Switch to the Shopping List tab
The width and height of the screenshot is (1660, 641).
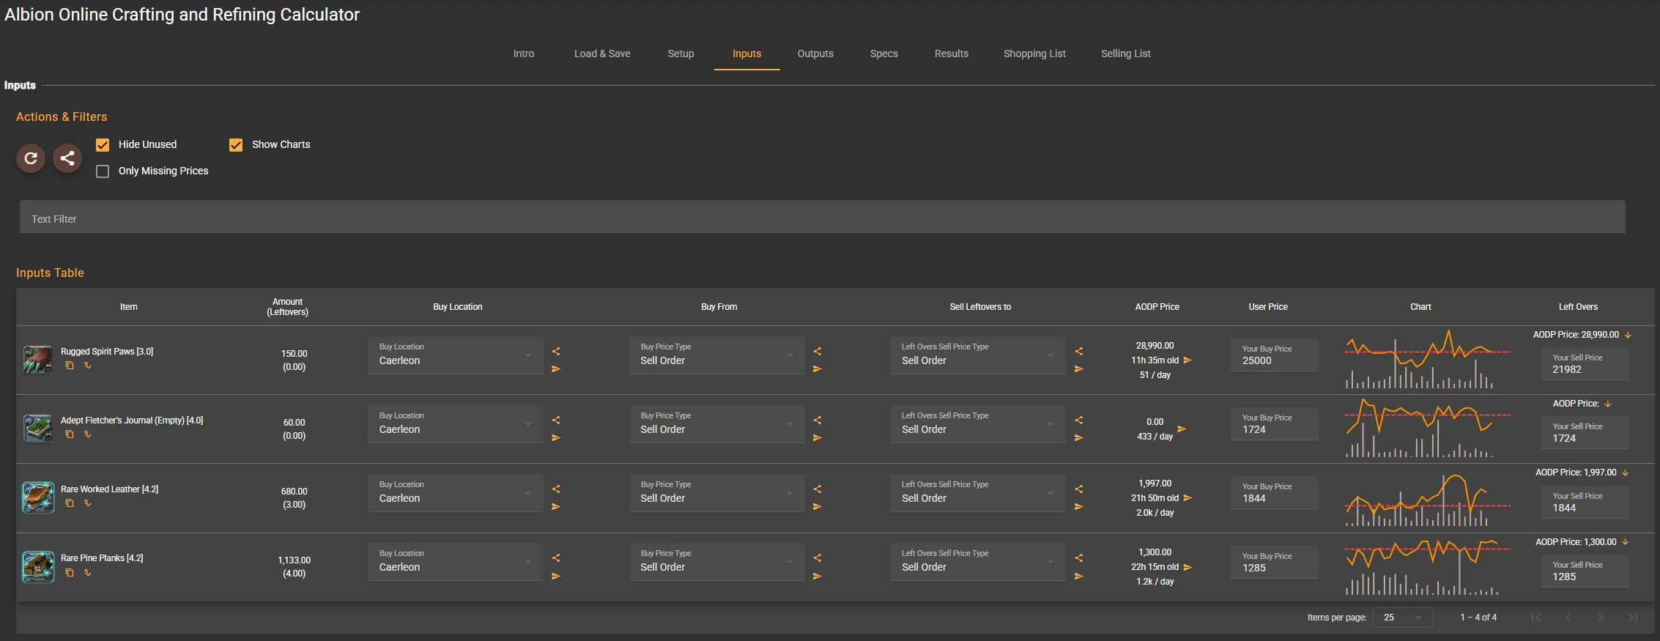[1034, 53]
